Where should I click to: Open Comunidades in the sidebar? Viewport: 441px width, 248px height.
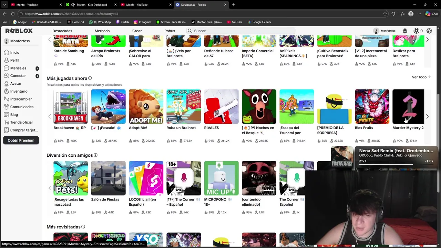click(x=19, y=107)
